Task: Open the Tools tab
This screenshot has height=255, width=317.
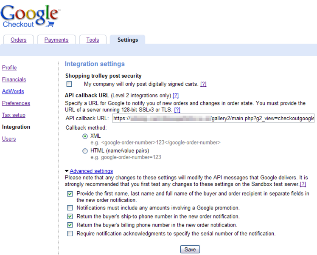Action: [x=93, y=40]
